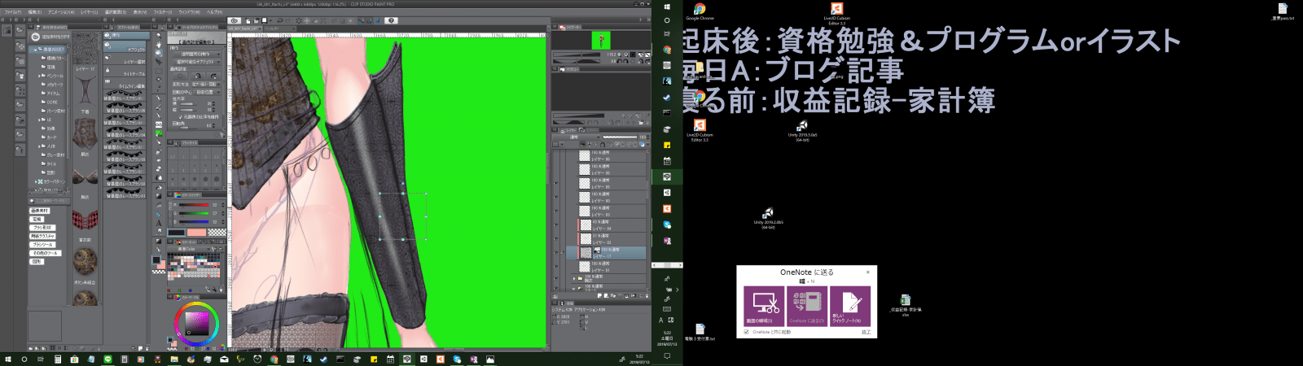The width and height of the screenshot is (1303, 366).
Task: Open アニメーション(A) menu
Action: pos(61,12)
